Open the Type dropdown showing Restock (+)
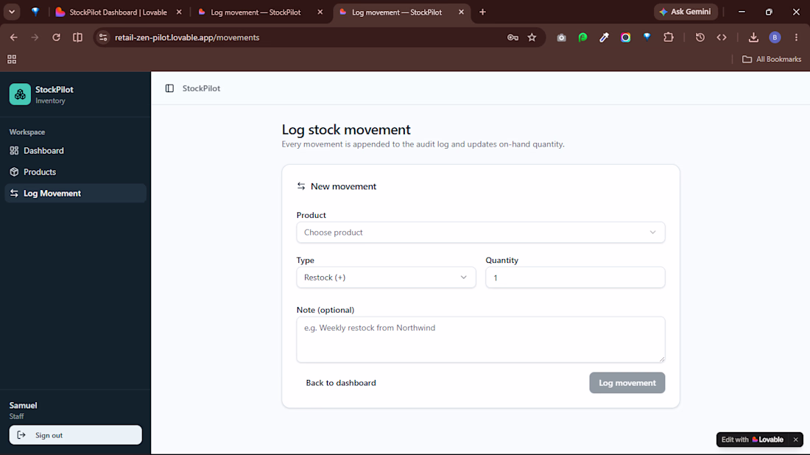Image resolution: width=810 pixels, height=455 pixels. pyautogui.click(x=386, y=278)
